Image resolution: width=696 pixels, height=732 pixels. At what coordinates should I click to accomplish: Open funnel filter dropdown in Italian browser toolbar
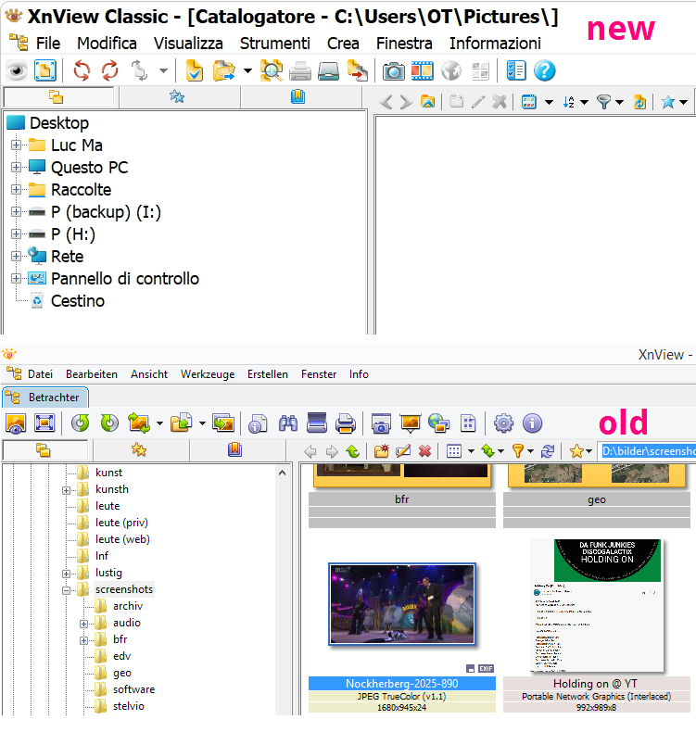(619, 102)
